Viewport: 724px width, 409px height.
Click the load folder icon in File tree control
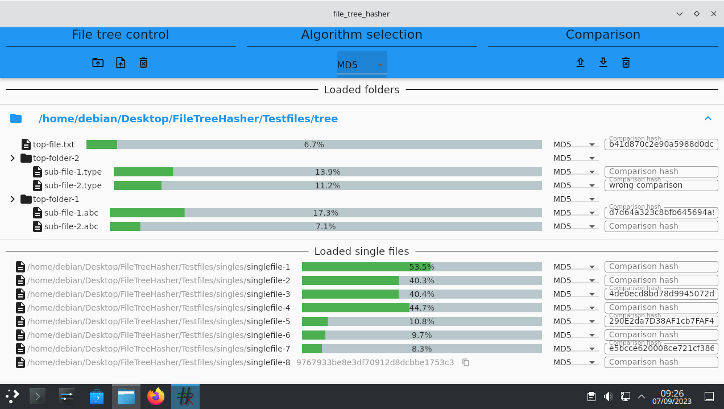98,63
